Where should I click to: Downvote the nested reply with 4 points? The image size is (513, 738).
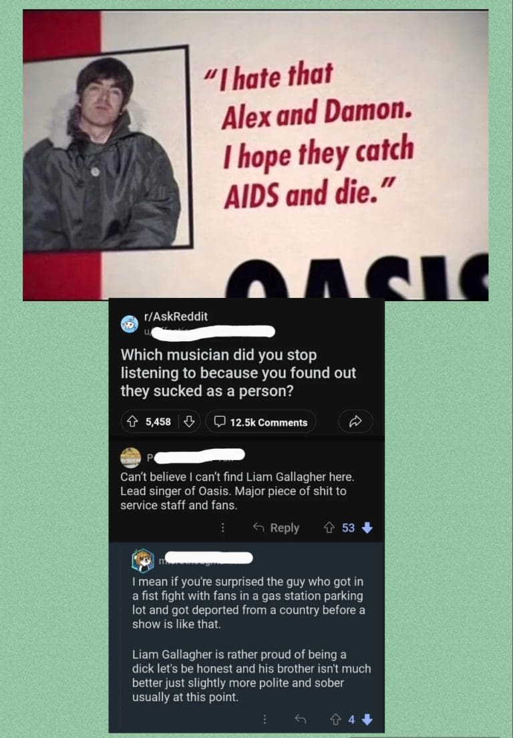(368, 719)
